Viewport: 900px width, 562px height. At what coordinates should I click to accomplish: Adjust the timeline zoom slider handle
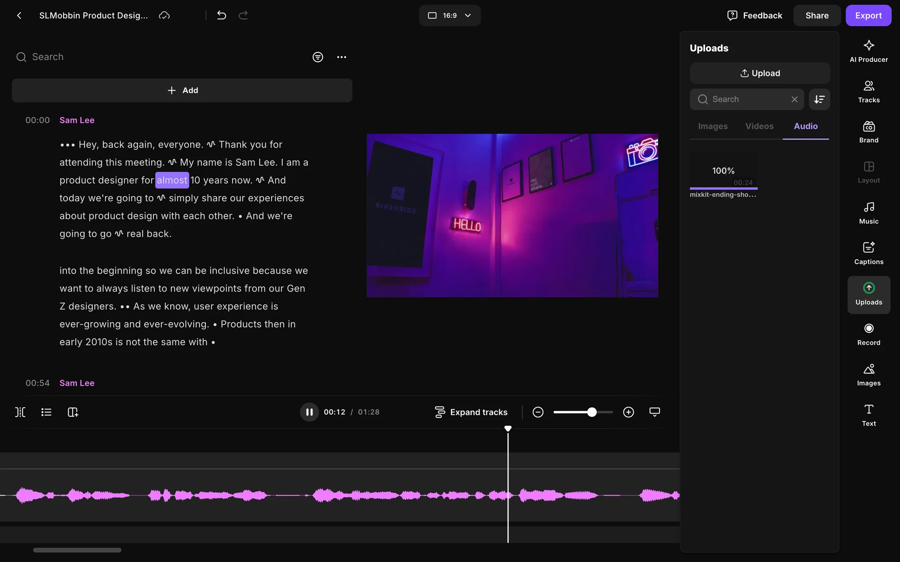(592, 412)
